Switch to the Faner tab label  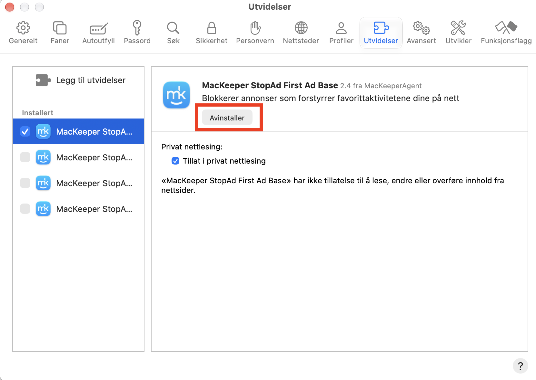[x=60, y=41]
